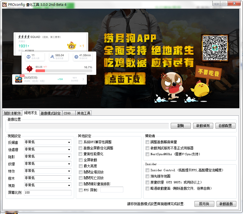Click the 撈月狗 button
This screenshot has width=243, height=214.
pos(204,204)
